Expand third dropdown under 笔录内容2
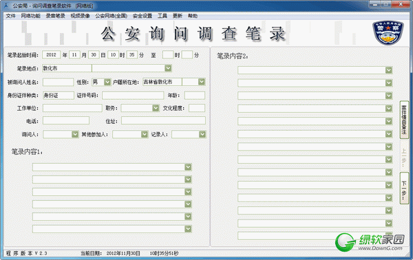Screen dimensions: 413x260 pos(389,96)
